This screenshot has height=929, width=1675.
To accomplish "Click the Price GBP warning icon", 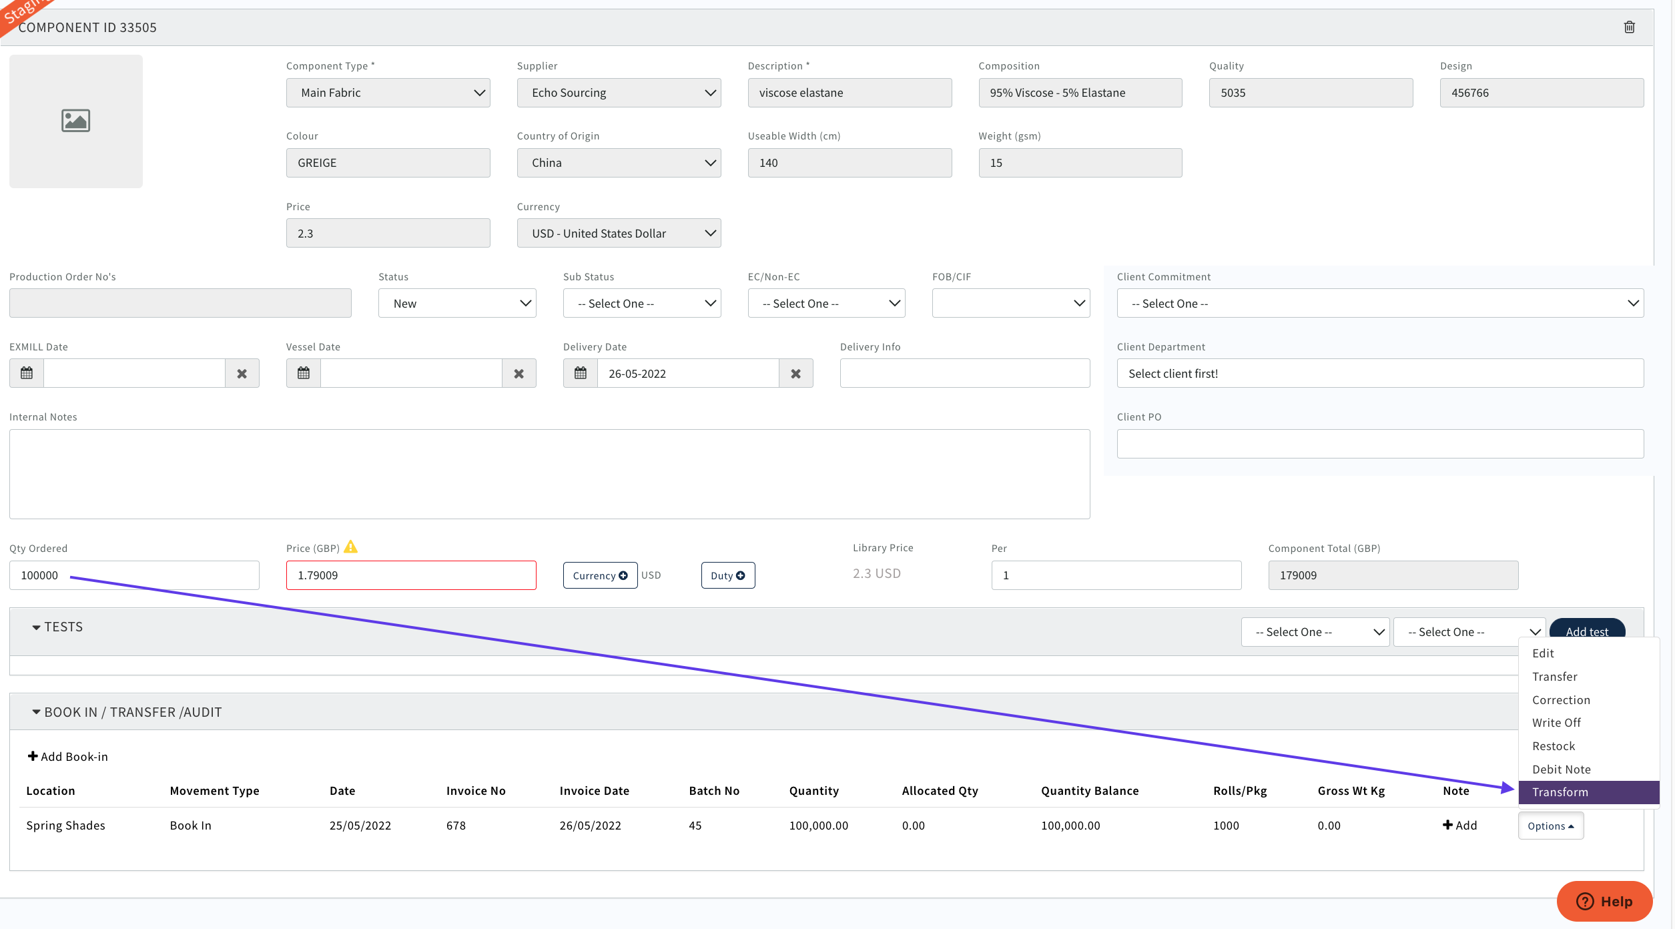I will 350,547.
